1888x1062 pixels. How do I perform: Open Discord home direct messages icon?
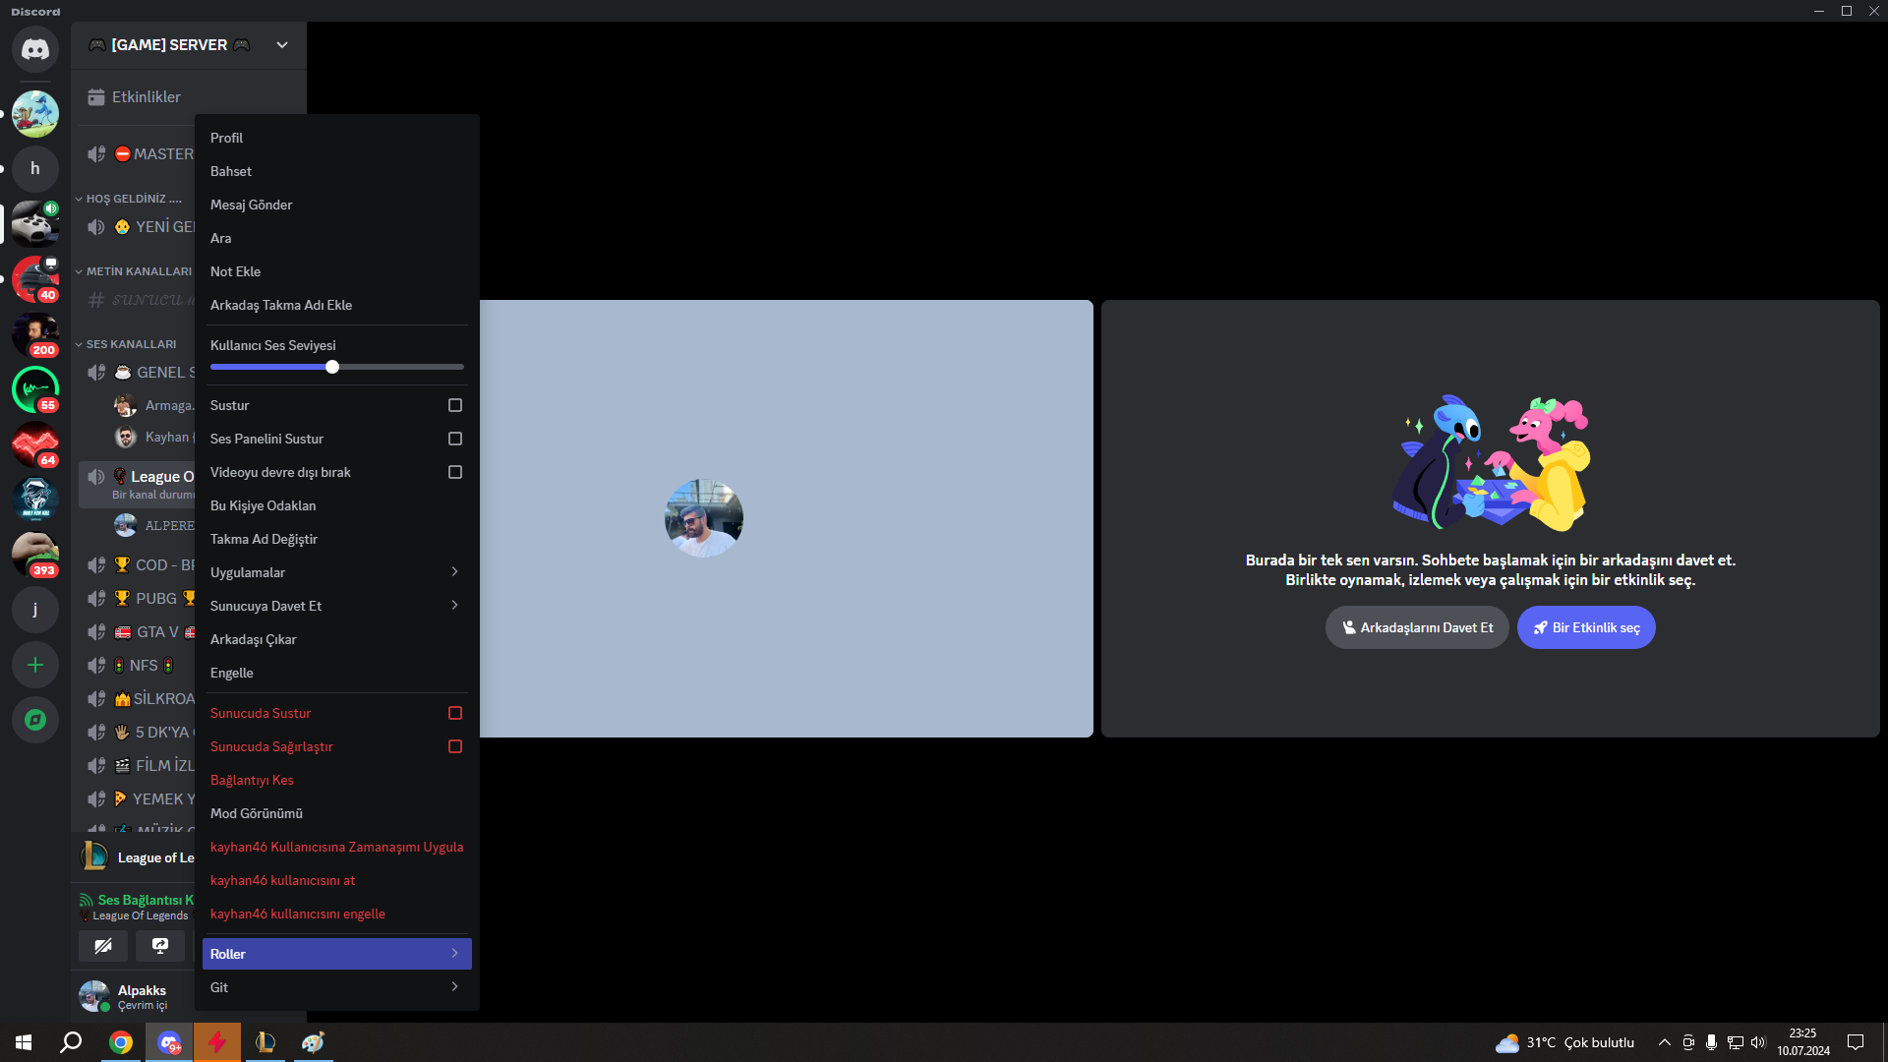click(35, 49)
